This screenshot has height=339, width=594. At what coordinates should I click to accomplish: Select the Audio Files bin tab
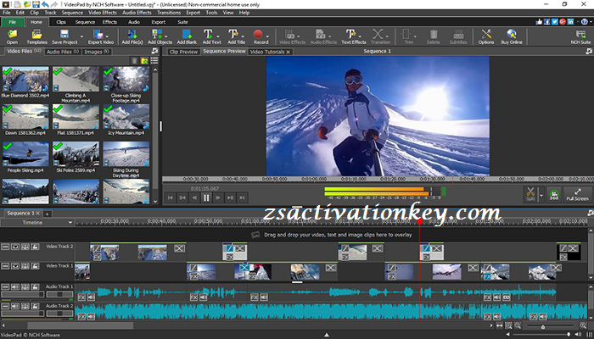coord(63,52)
